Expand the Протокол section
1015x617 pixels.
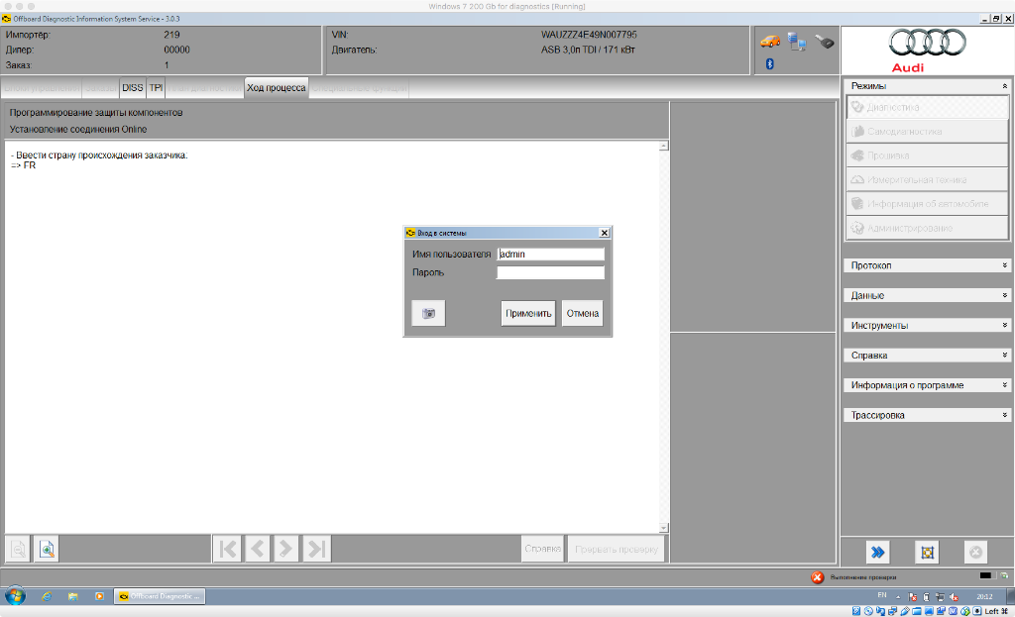(927, 265)
